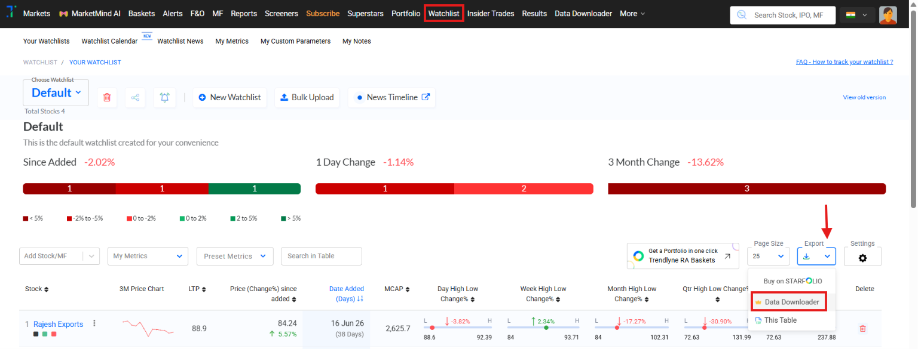Viewport: 918px width, 349px height.
Task: Click the Subscribe link in navigation
Action: coord(323,13)
